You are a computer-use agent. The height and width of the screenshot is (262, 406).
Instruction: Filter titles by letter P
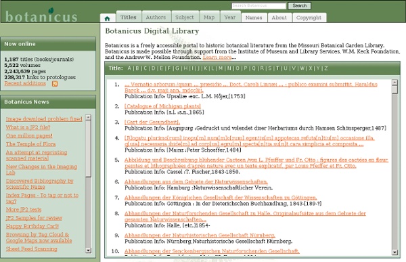[246, 68]
